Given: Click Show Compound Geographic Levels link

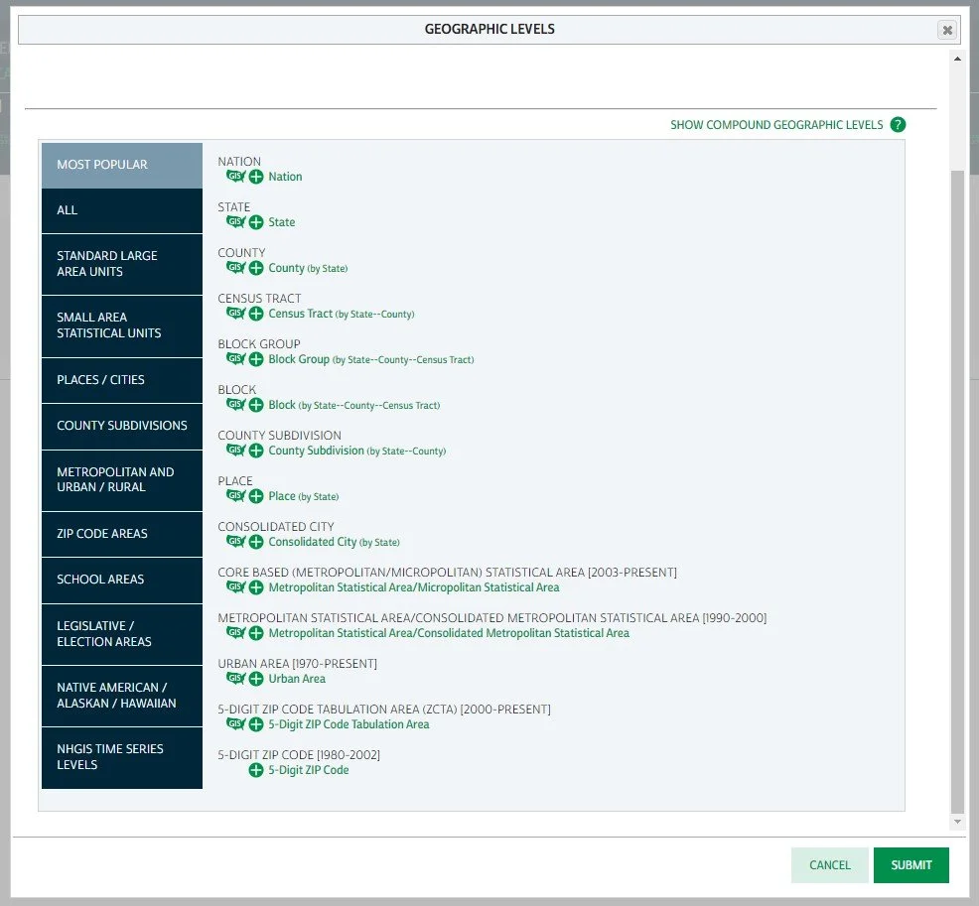Looking at the screenshot, I should point(776,125).
